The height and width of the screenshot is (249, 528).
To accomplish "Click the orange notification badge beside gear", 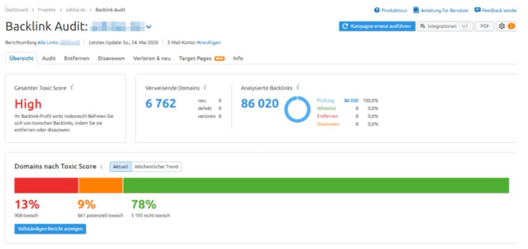I will click(511, 26).
